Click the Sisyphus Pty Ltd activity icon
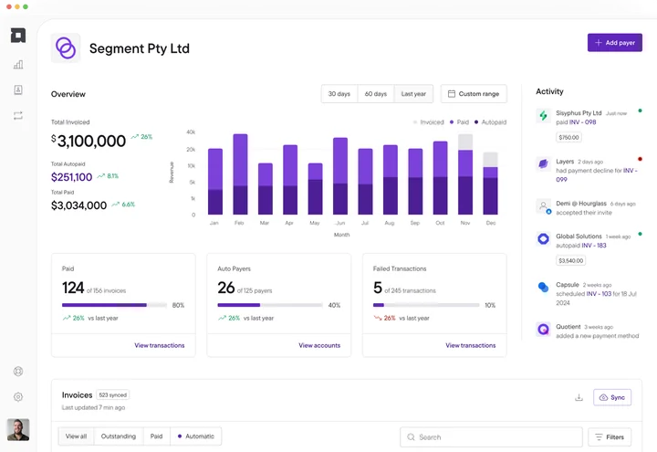This screenshot has width=657, height=452. (x=544, y=115)
